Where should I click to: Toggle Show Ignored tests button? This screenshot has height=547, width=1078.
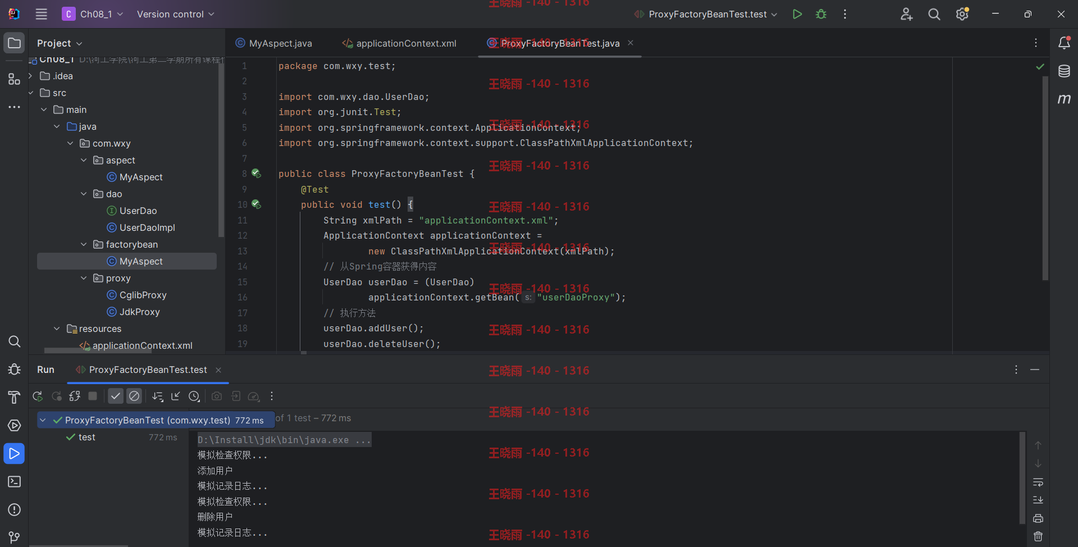tap(134, 396)
